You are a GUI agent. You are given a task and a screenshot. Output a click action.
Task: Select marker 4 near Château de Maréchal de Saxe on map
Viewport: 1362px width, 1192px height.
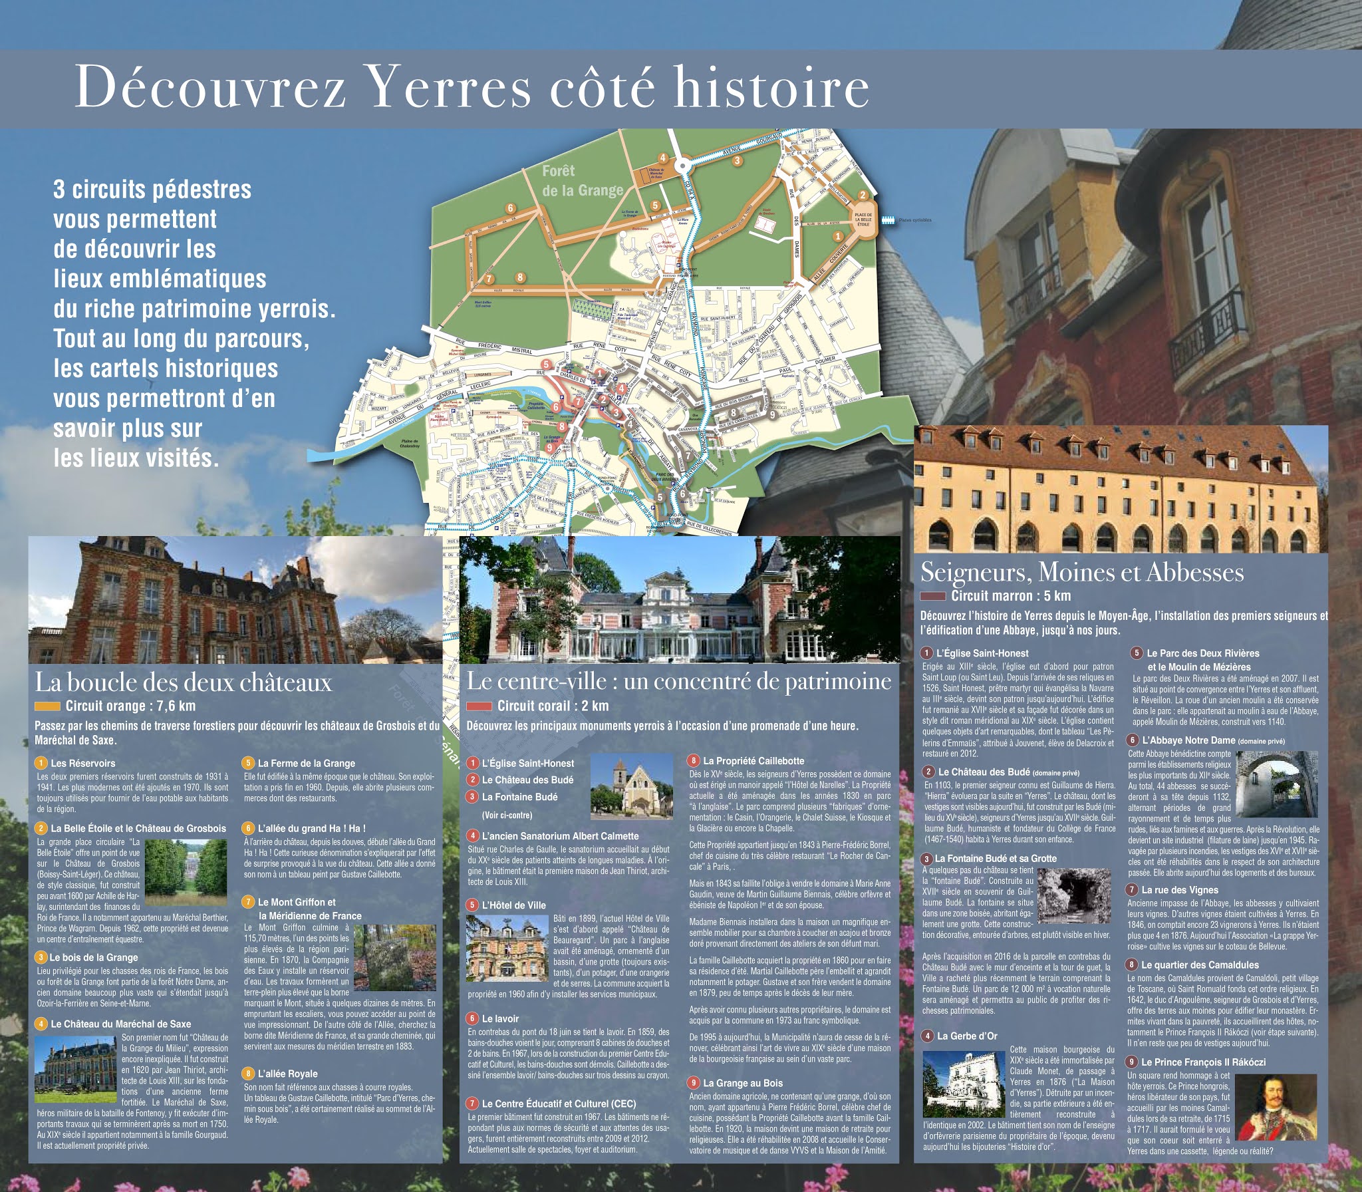pos(664,158)
